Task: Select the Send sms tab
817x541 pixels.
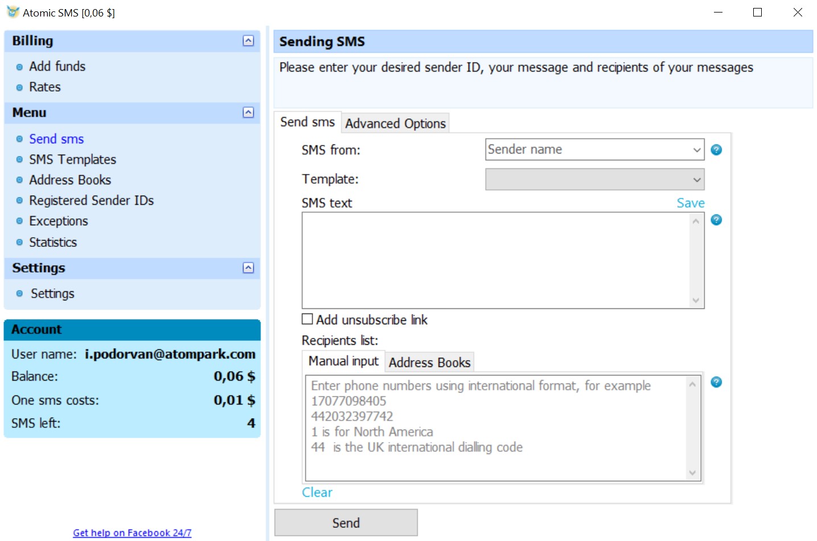Action: tap(307, 122)
